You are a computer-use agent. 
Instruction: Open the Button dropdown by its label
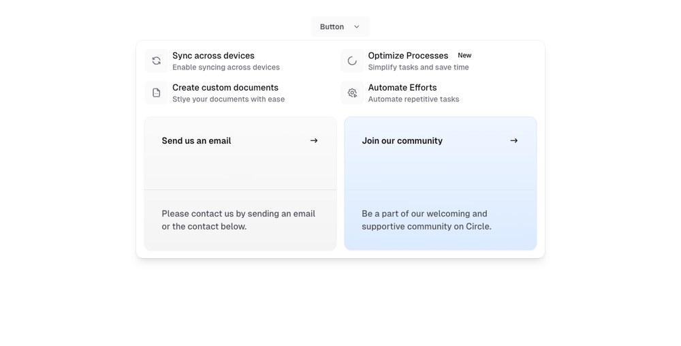[332, 27]
